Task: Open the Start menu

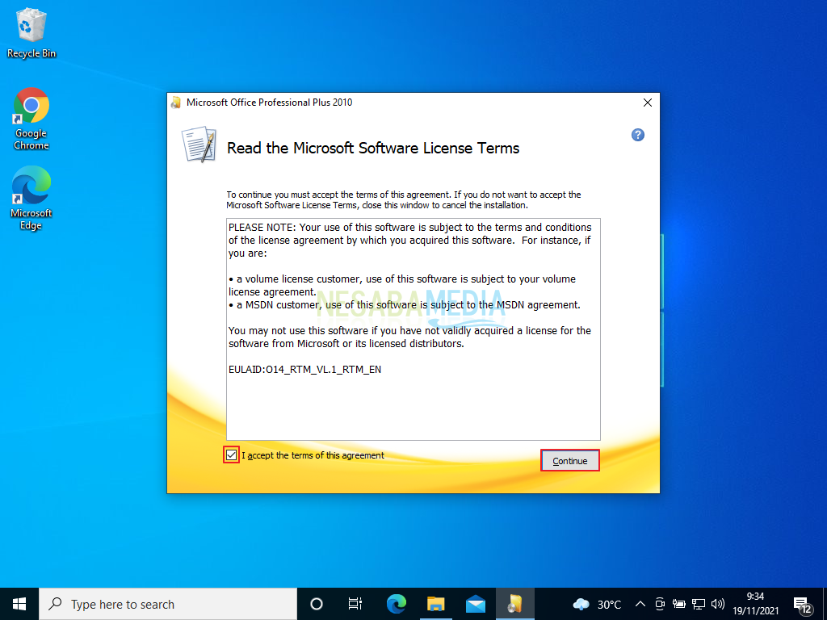Action: 19,603
